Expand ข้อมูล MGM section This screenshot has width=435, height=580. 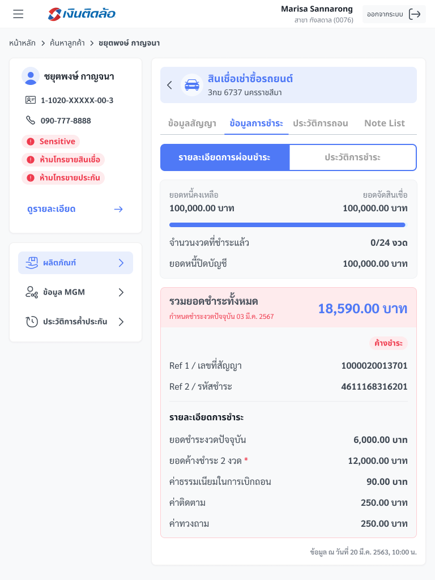(x=76, y=292)
